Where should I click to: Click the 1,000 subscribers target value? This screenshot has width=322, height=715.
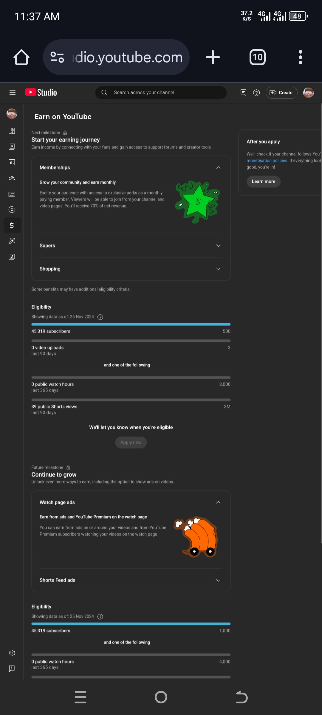[225, 630]
